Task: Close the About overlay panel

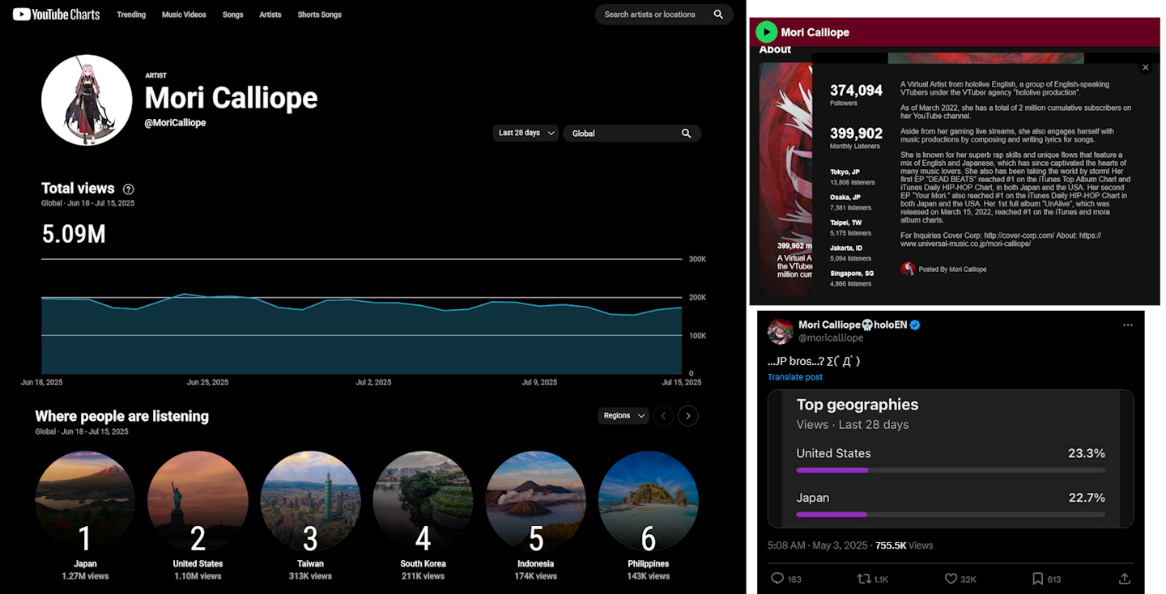Action: pos(1145,68)
